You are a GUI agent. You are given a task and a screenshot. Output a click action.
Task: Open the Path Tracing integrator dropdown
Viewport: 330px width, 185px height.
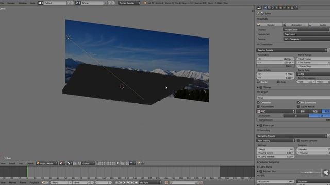click(276, 140)
